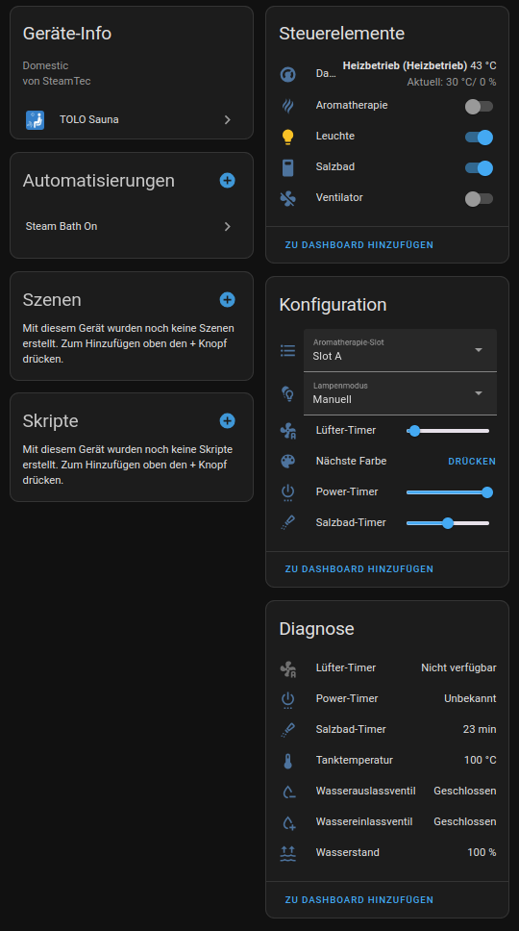This screenshot has width=519, height=931.
Task: Click the Salzbad-Timer slider handle
Action: pyautogui.click(x=448, y=523)
